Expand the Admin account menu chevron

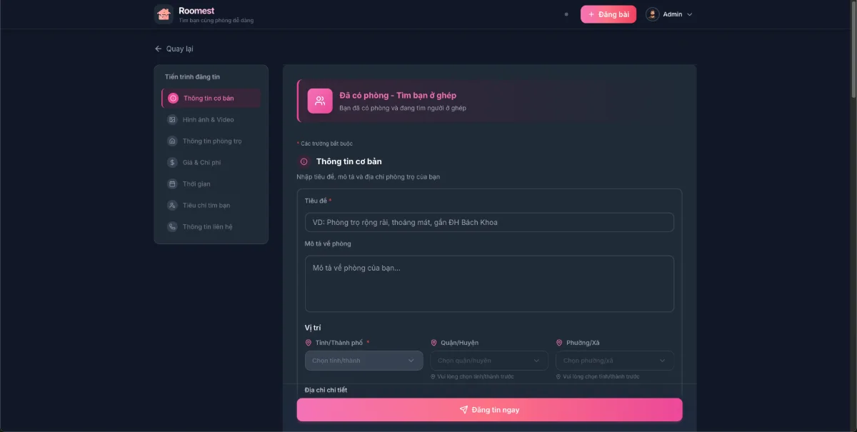(690, 14)
